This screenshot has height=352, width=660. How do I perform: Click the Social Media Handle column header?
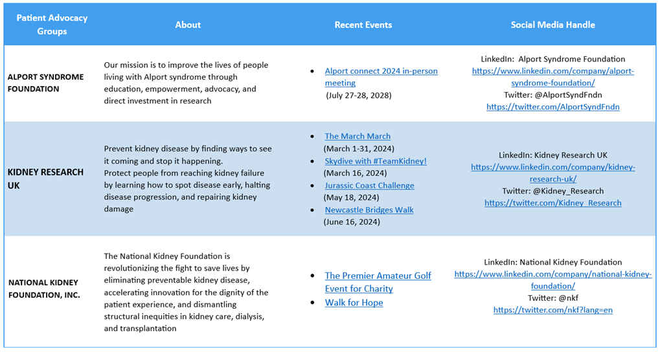pyautogui.click(x=552, y=25)
